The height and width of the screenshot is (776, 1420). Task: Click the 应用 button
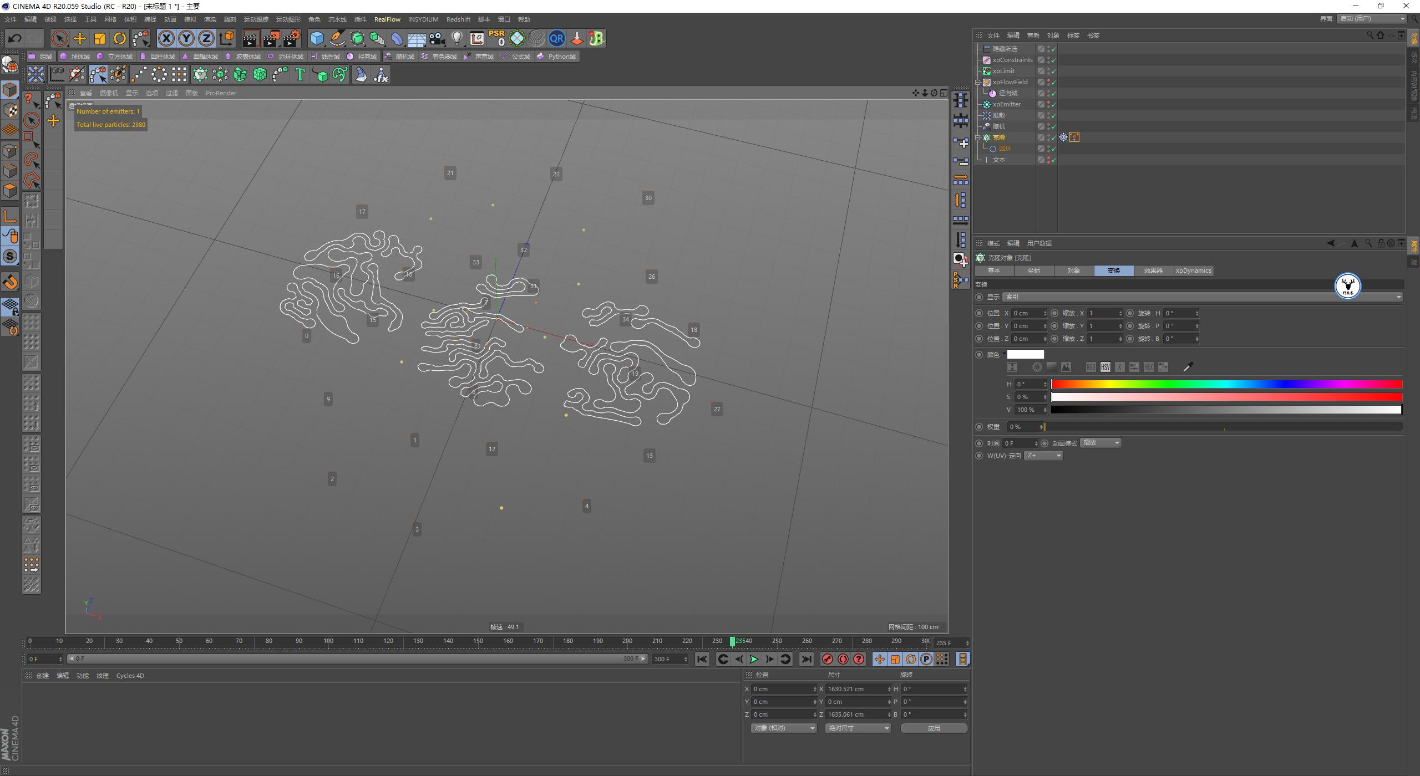click(x=934, y=728)
